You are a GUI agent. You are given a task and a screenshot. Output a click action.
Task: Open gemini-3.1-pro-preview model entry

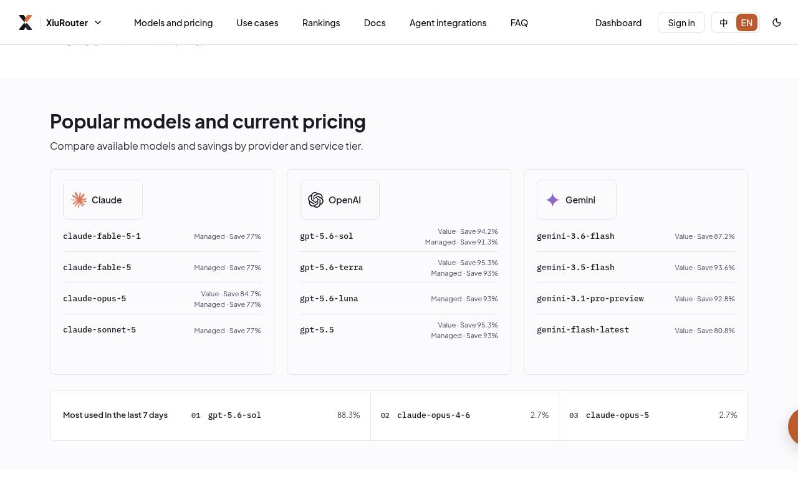coord(636,299)
